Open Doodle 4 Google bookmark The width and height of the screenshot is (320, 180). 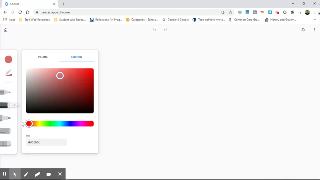(175, 20)
